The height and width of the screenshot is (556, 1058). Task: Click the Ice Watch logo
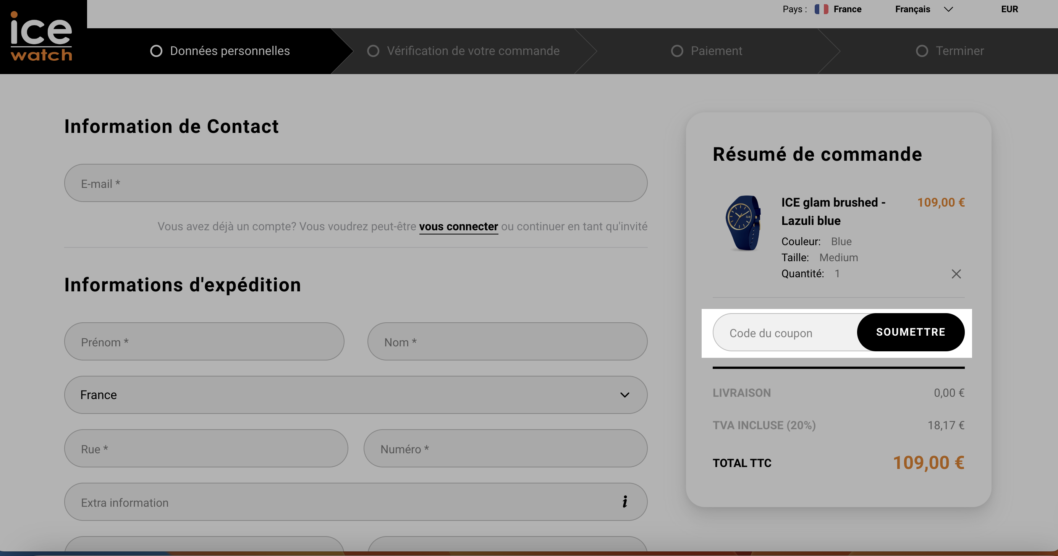point(41,36)
